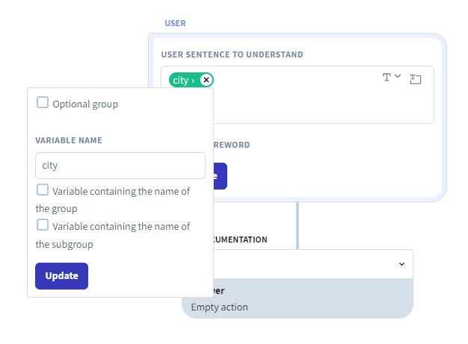Click the Variable Name section label
The height and width of the screenshot is (344, 468).
[69, 140]
